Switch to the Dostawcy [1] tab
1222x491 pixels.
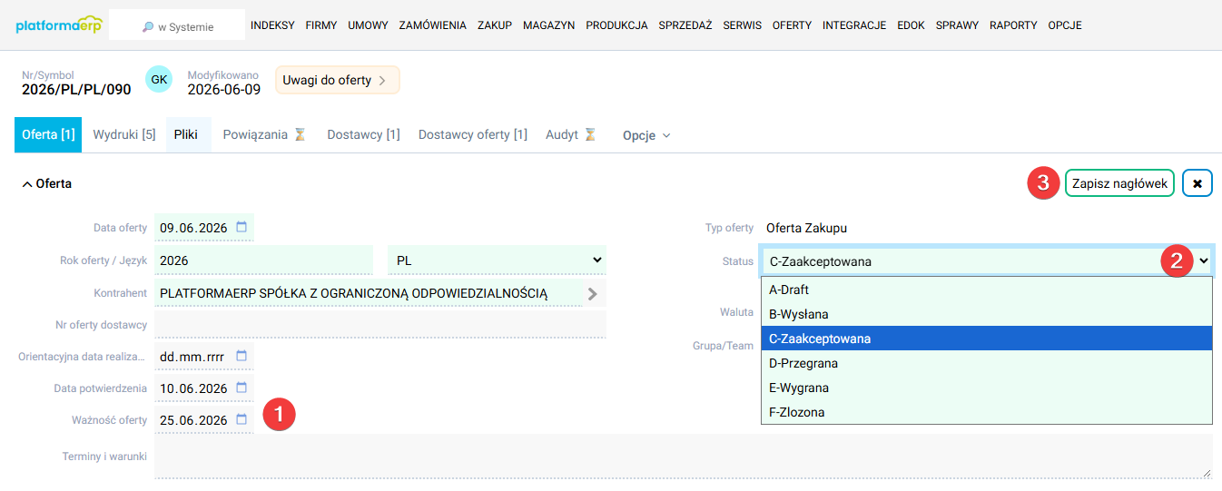pos(363,134)
